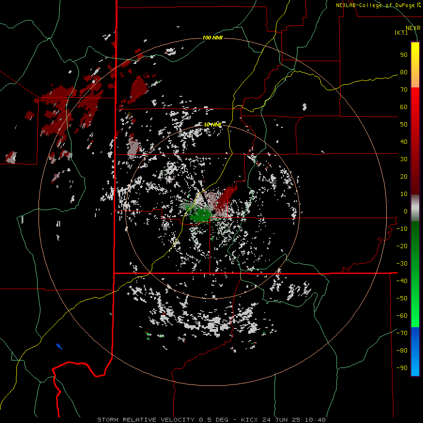The width and height of the screenshot is (423, 423).
Task: Pick the blue segment of the color bar
Action: click(x=415, y=352)
